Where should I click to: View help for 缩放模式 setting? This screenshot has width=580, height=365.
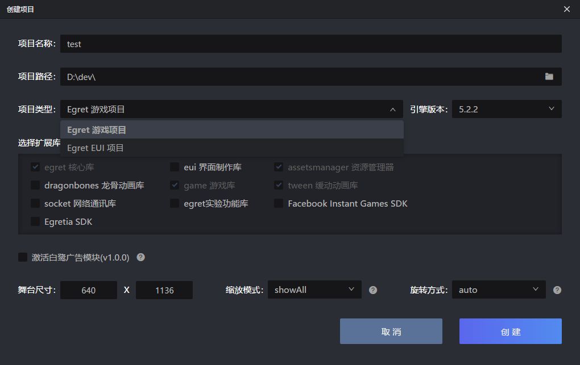(373, 290)
